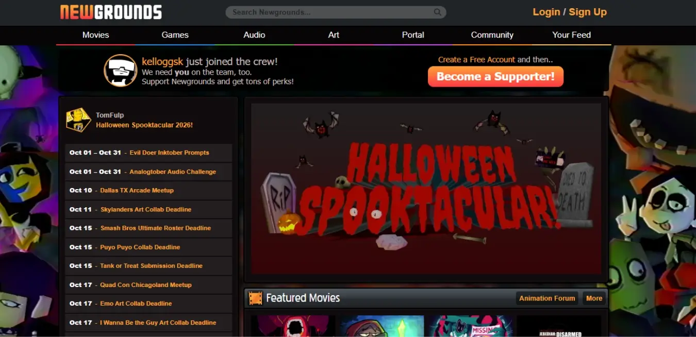Click the Halloween Spooktacular banner image
Viewport: 696px width, 337px height.
(426, 189)
